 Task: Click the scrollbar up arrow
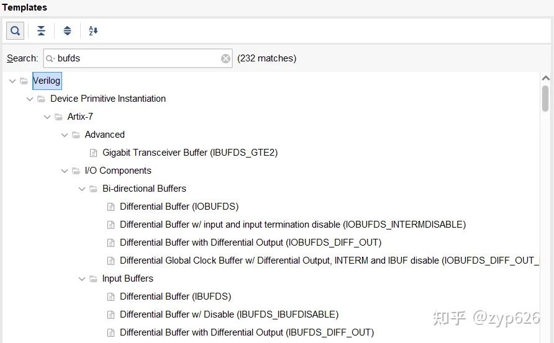(546, 79)
